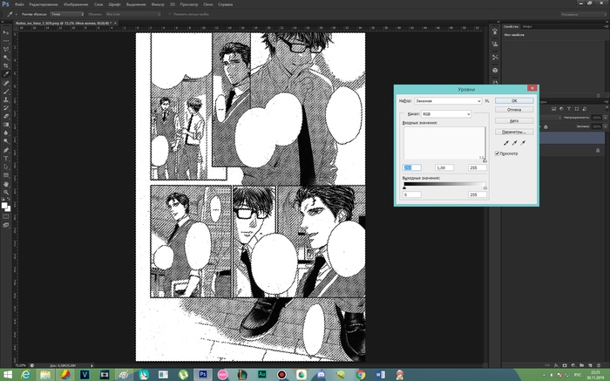Click the midtone gamma input field 1,00
Viewport: 610px width, 381px height.
pyautogui.click(x=444, y=167)
